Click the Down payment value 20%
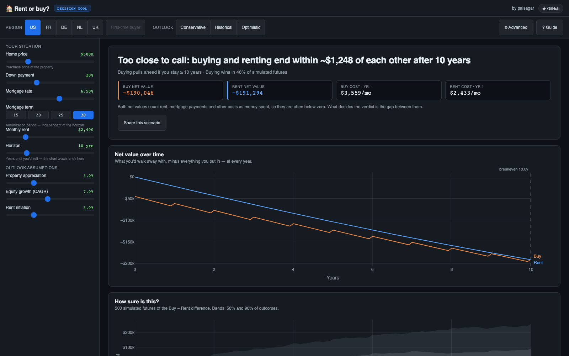Screen dimensions: 569x356 click(90, 75)
